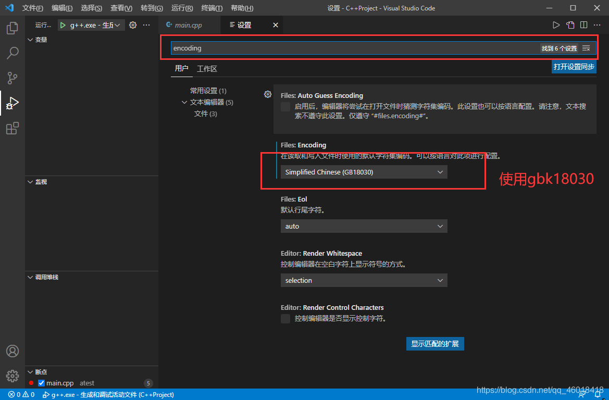Click 打开设置同步 button
Viewport: 609px width, 400px height.
[x=574, y=67]
